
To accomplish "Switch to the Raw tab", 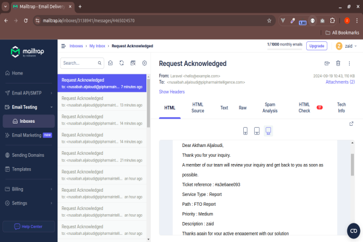I will [243, 108].
